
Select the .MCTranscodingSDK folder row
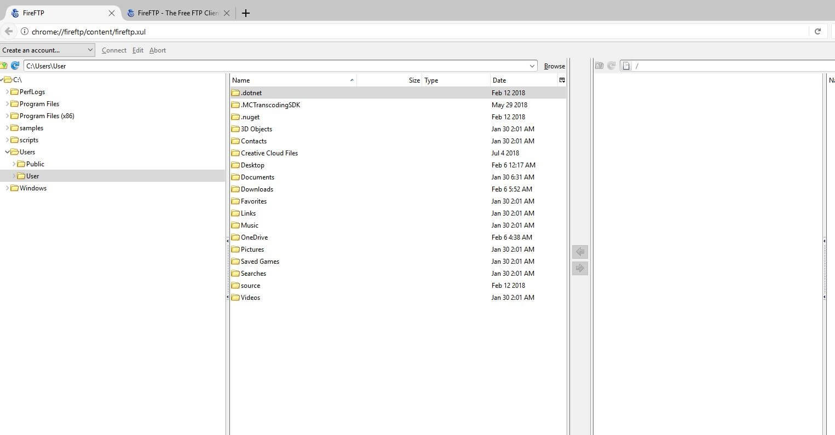coord(398,105)
